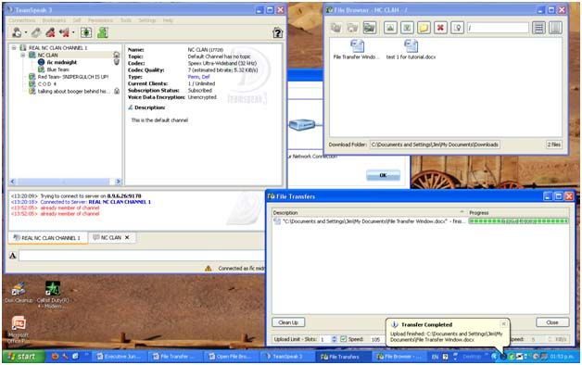Click the green contacts icon in TeamSpeak toolbar
Screen dimensions: 582x365
tap(103, 32)
